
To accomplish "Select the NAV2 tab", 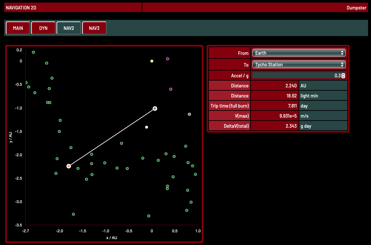I will coord(69,28).
